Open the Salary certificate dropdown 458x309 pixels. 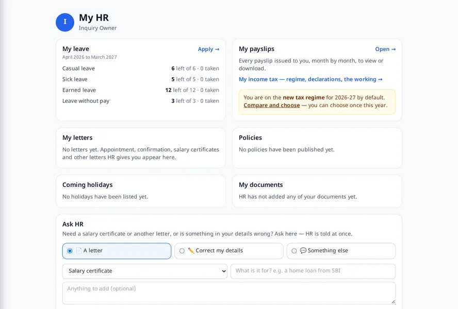[x=144, y=271]
